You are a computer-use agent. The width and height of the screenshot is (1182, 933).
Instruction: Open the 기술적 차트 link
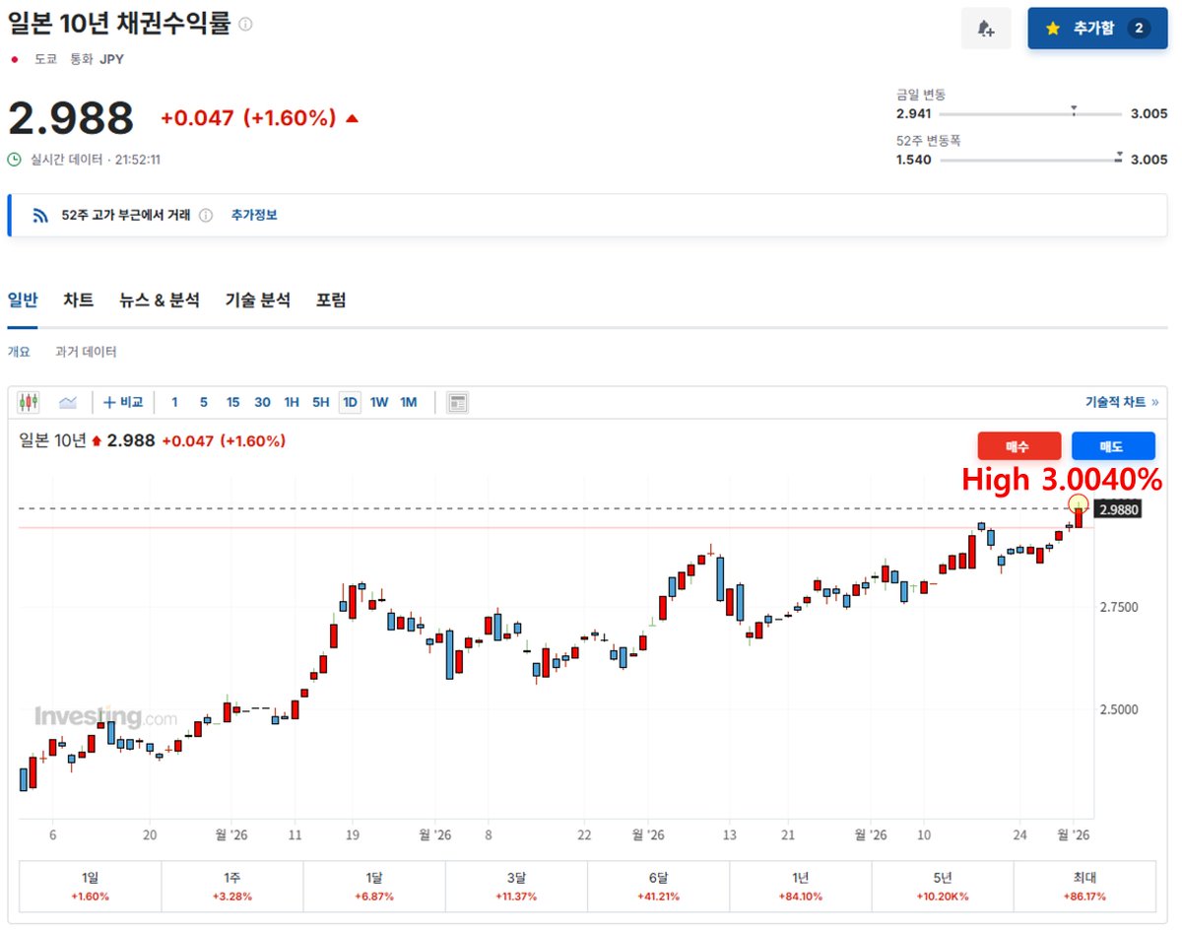[1122, 402]
